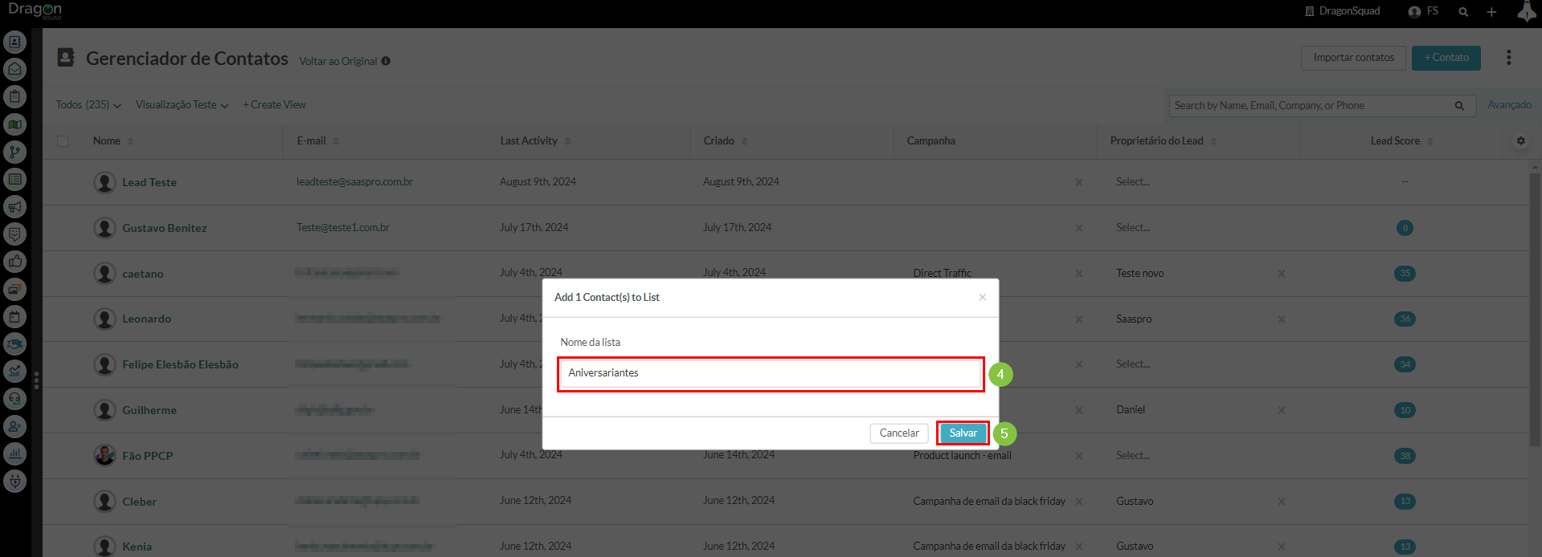This screenshot has width=1542, height=557.
Task: Open contact Gustavo Benitez
Action: (x=165, y=229)
